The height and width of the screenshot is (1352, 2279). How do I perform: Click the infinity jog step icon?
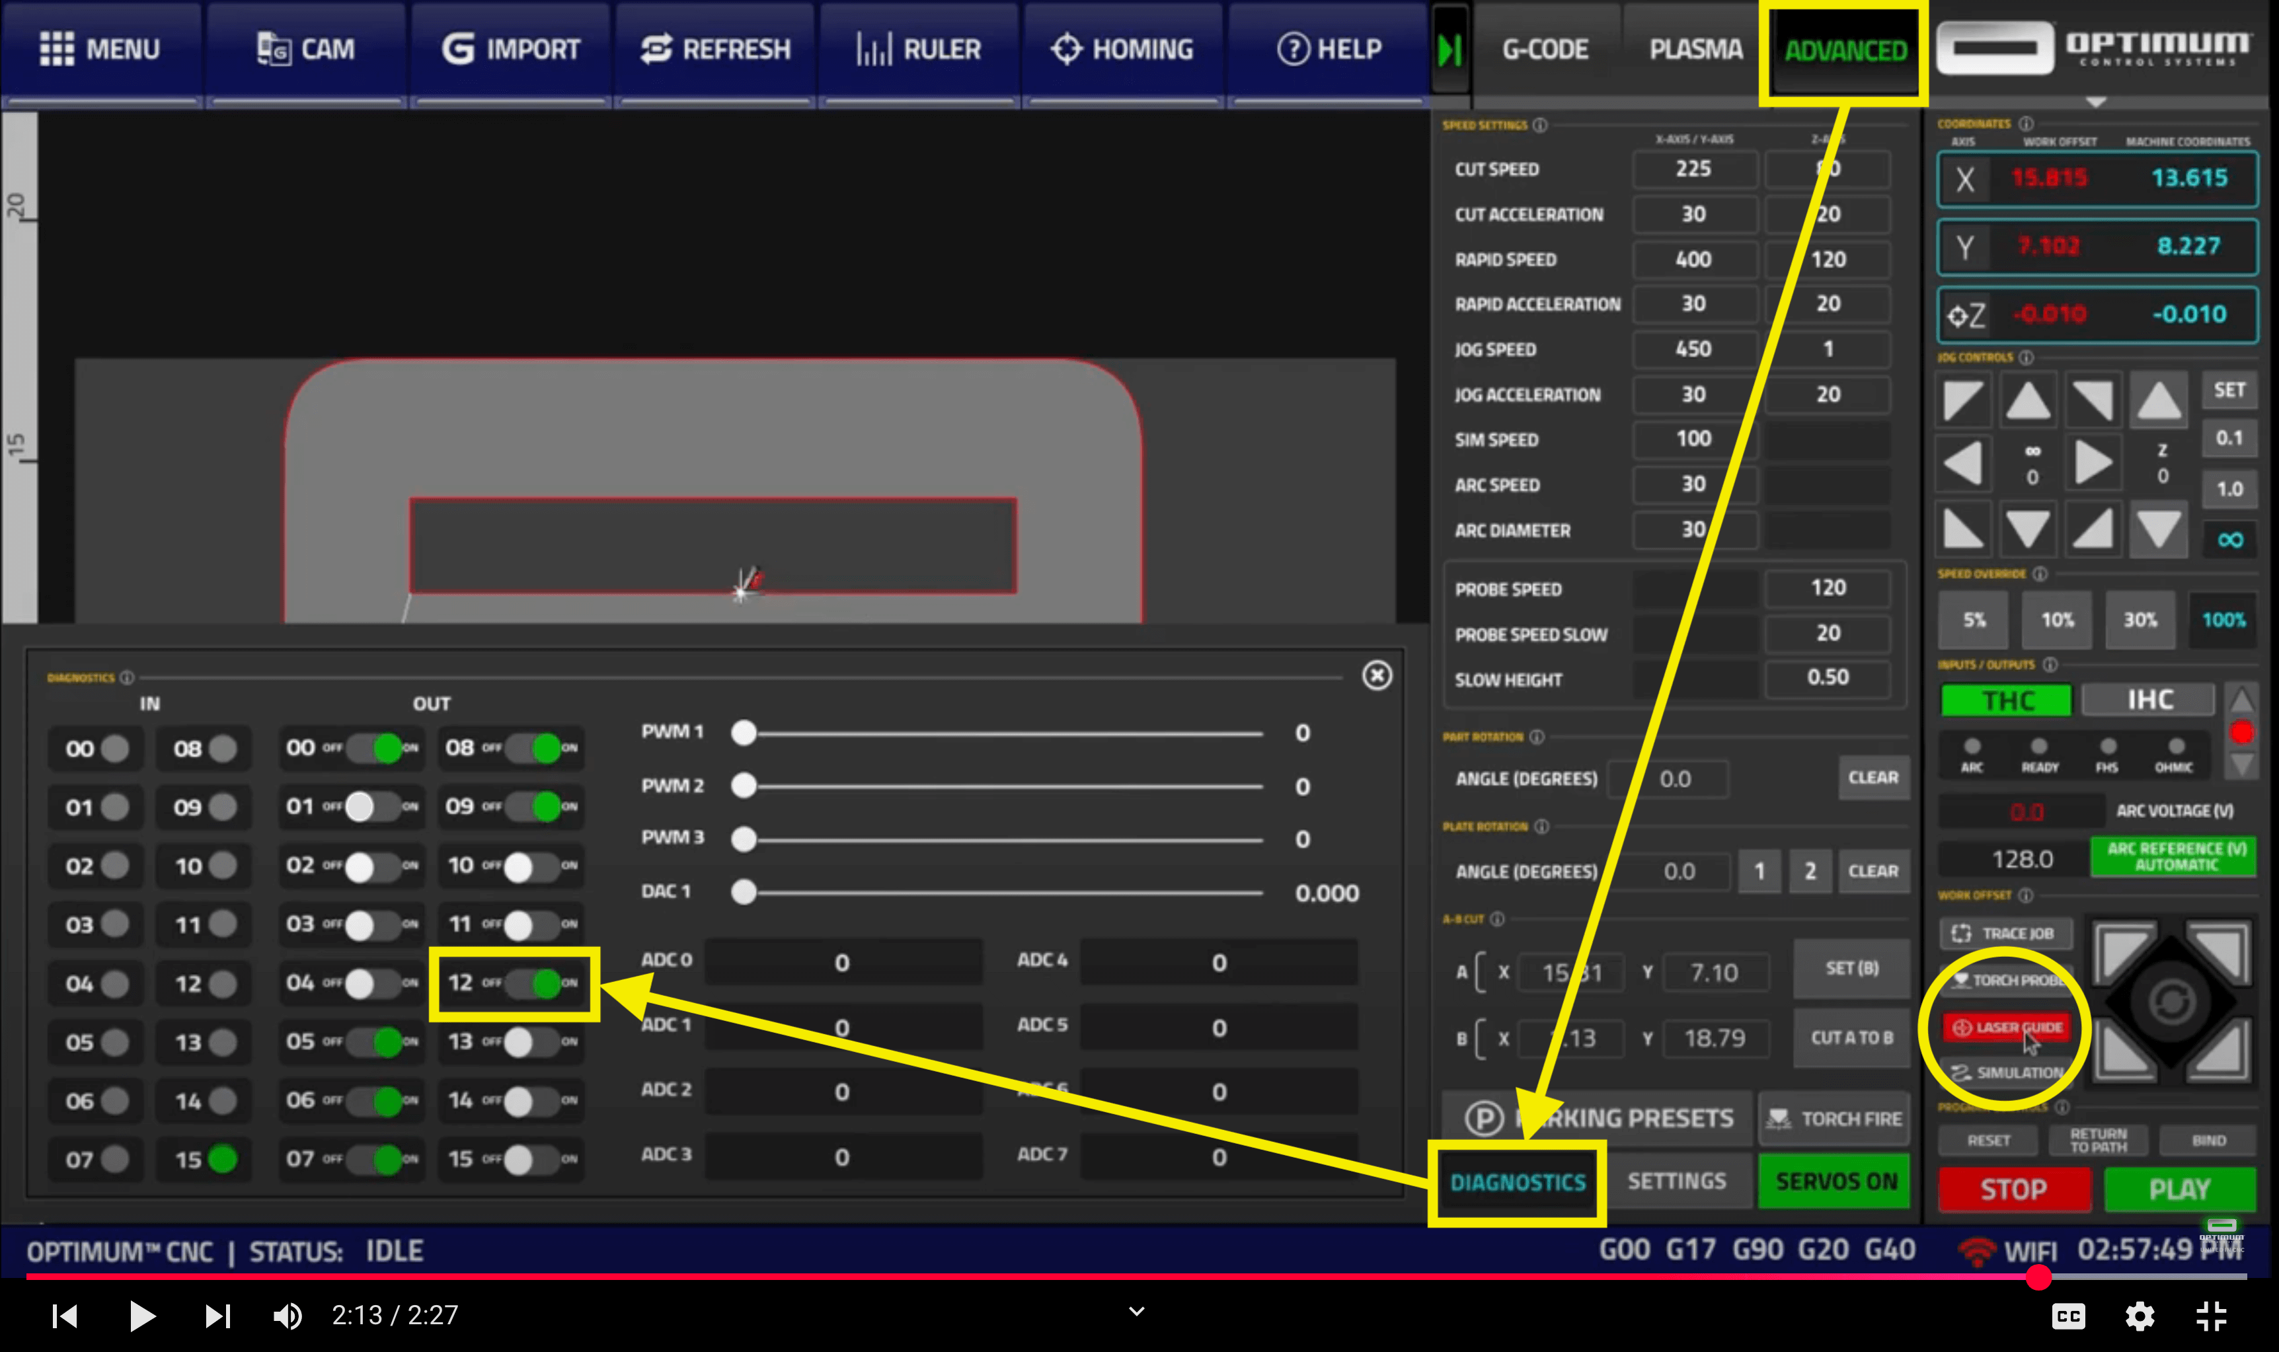tap(2229, 541)
